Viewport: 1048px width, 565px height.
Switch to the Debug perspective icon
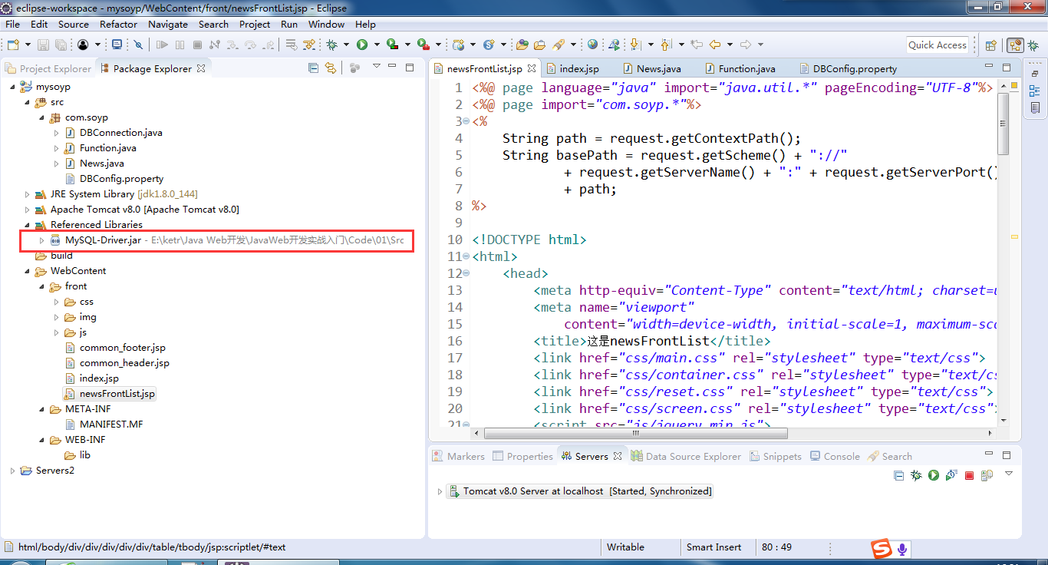[1033, 45]
